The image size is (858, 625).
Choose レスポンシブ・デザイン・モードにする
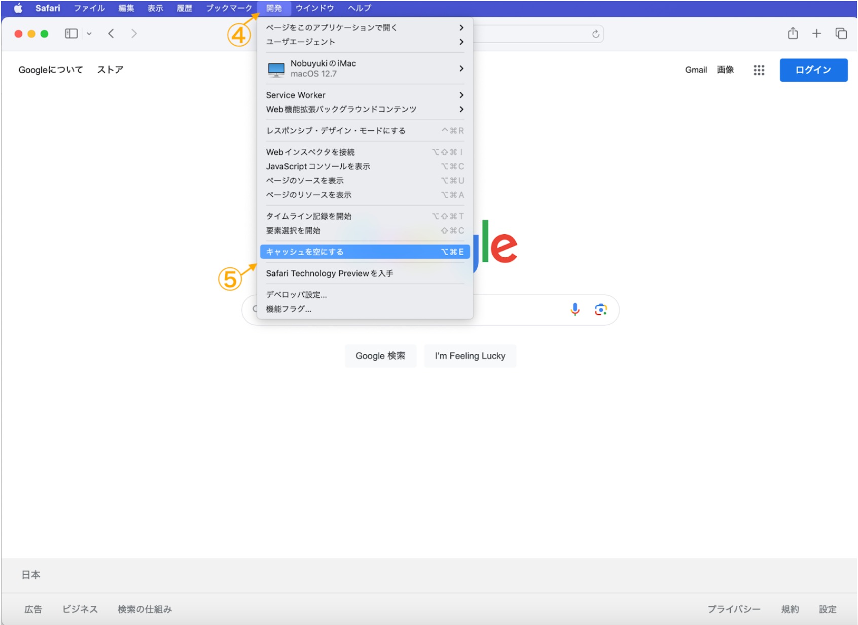coord(365,130)
